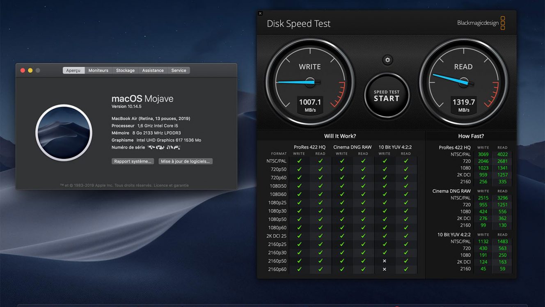Click the 2K DCI 25 format row label
Image resolution: width=545 pixels, height=307 pixels.
277,236
